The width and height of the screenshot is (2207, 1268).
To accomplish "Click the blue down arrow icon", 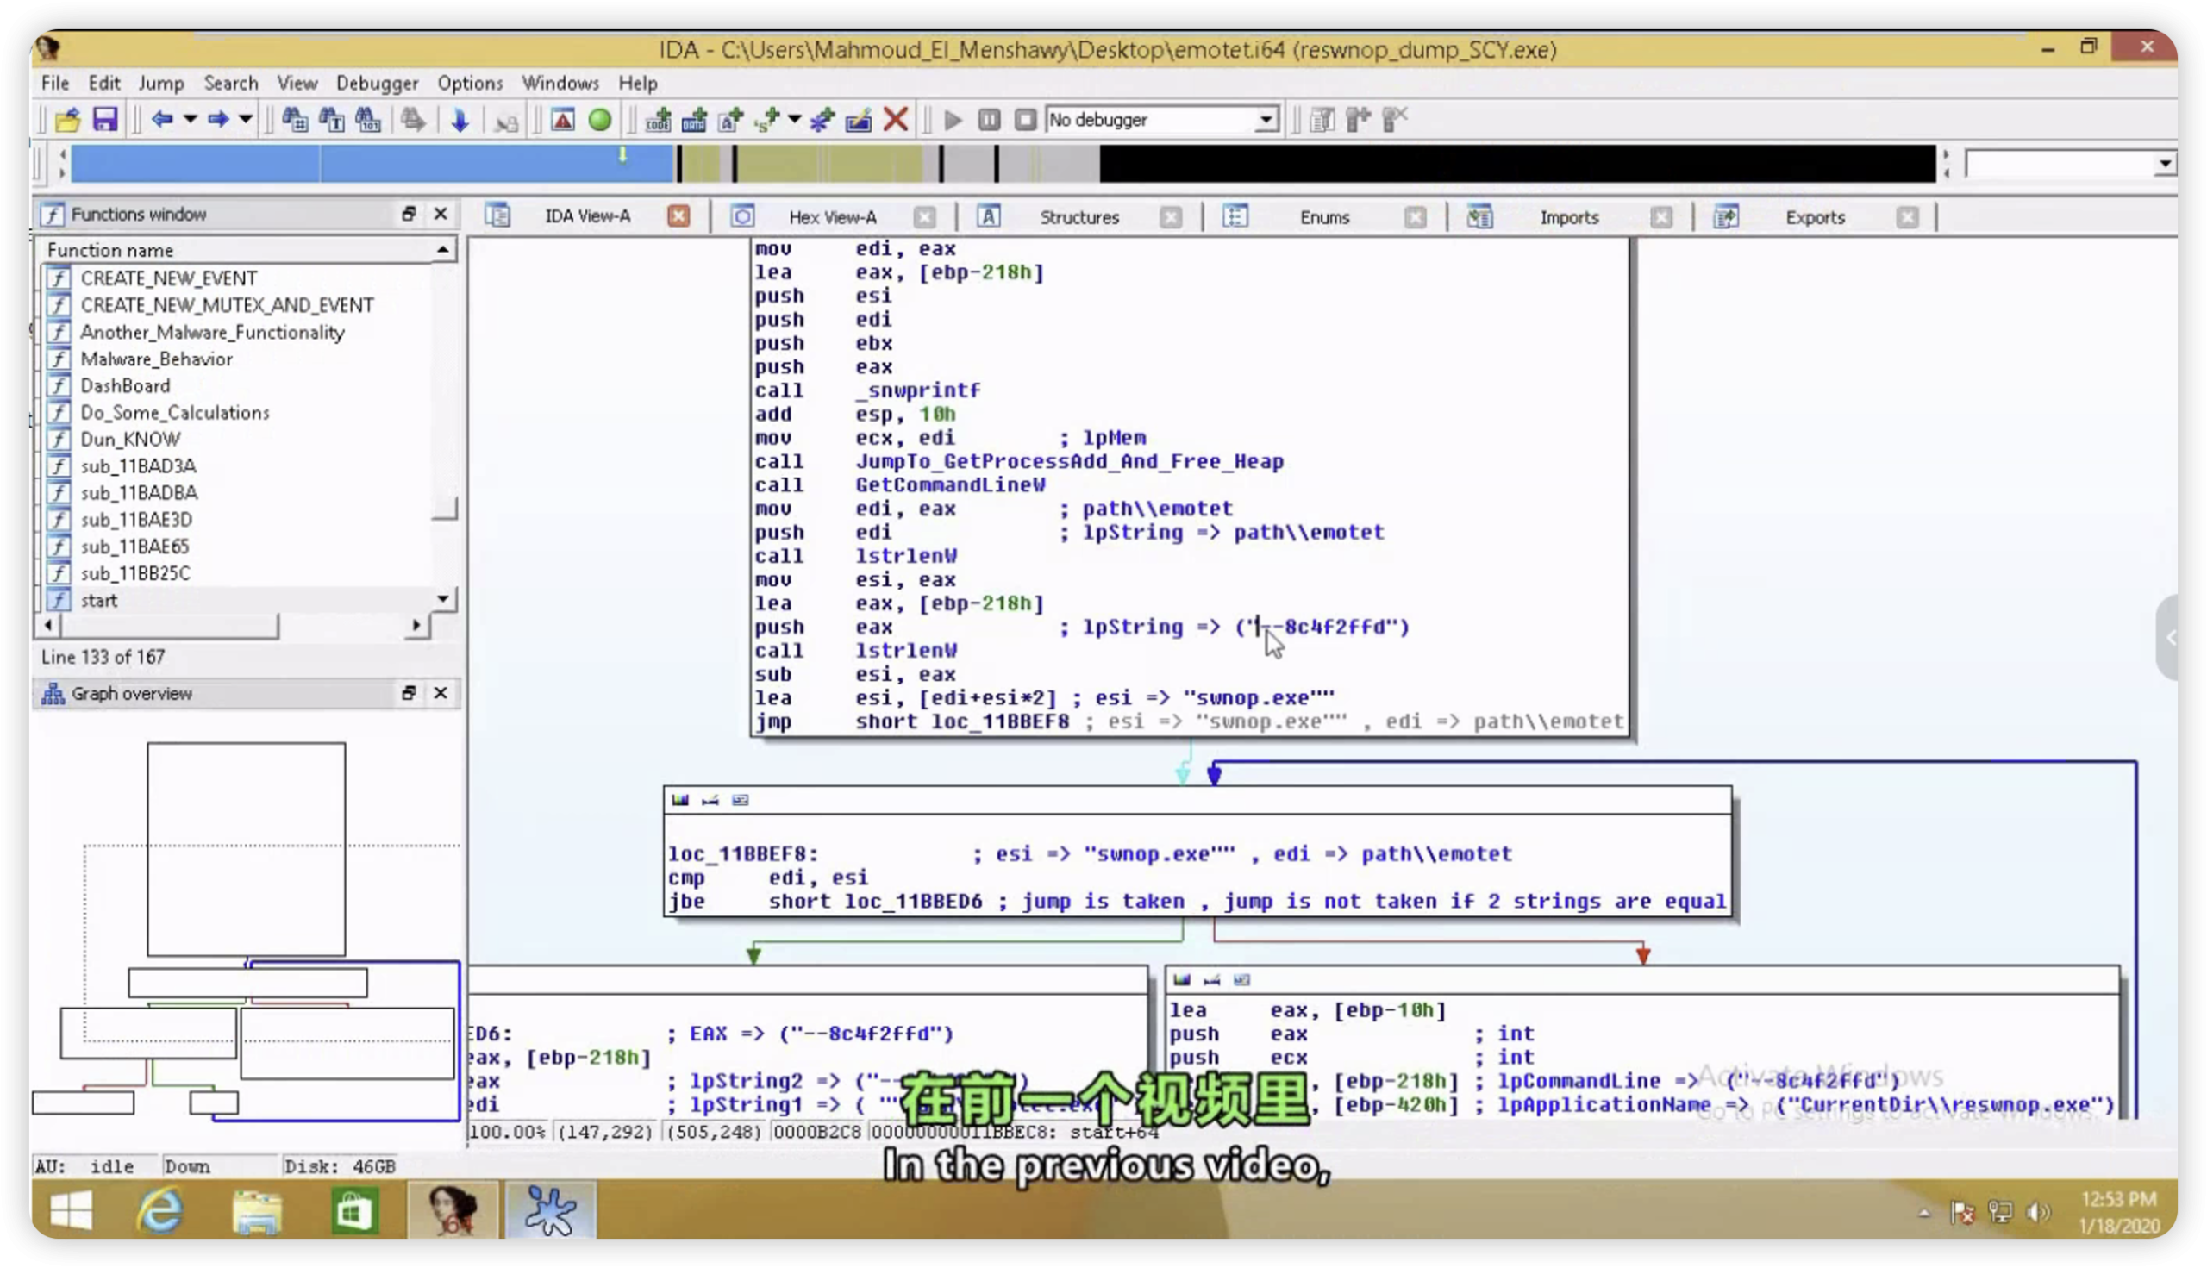I will (x=460, y=119).
